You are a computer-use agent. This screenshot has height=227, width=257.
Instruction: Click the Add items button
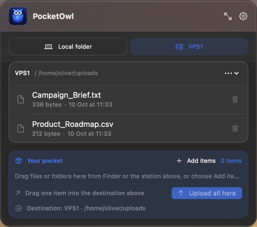click(x=196, y=161)
